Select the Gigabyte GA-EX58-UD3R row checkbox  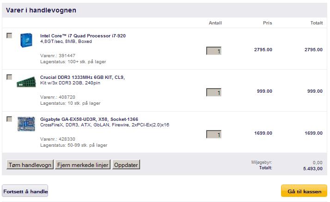[9, 119]
